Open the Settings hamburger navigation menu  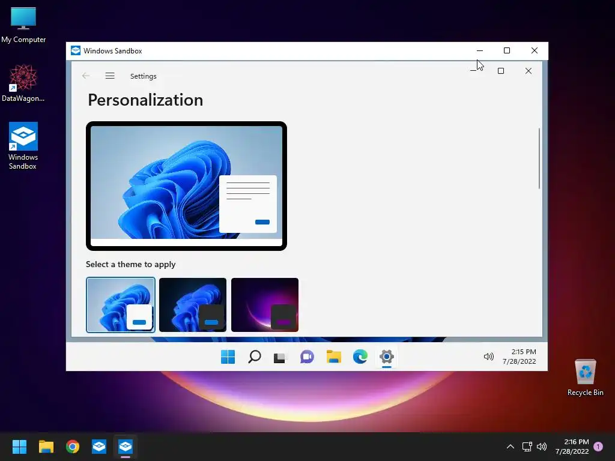pos(110,76)
